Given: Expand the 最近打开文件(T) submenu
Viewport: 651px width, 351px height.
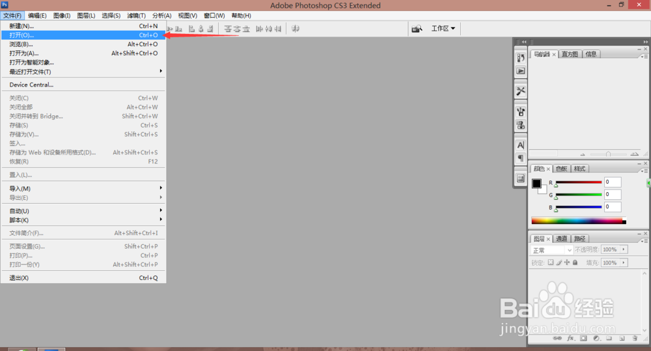Looking at the screenshot, I should tap(83, 72).
